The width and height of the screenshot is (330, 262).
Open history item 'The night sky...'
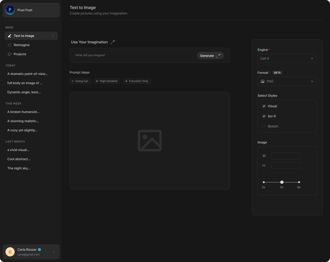tap(19, 168)
